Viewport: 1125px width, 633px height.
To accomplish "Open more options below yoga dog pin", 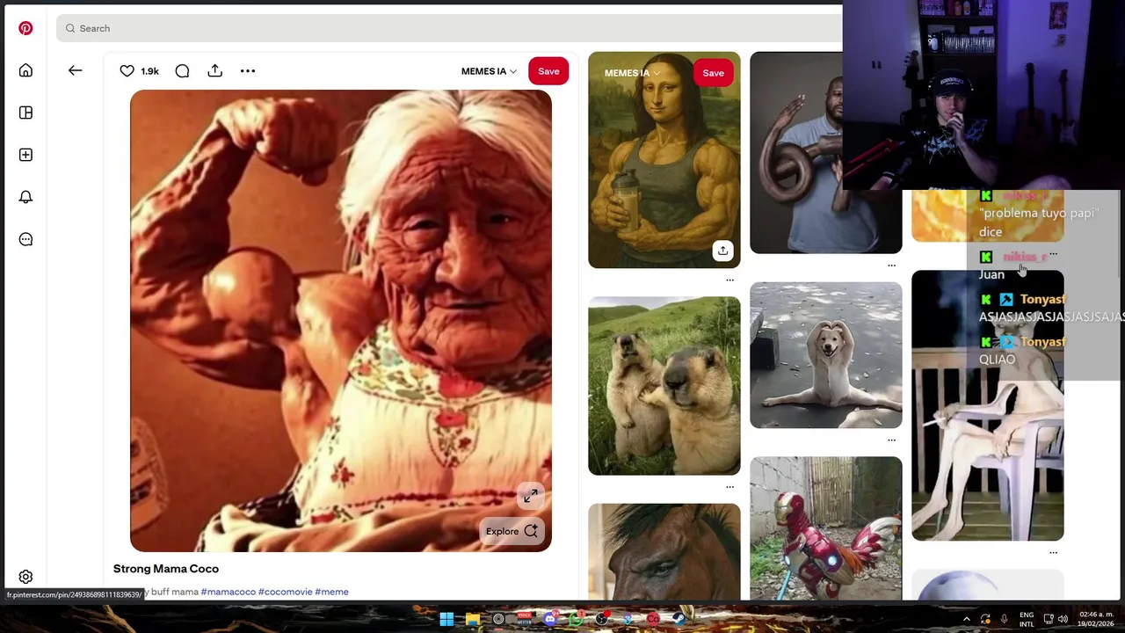I will (x=891, y=440).
